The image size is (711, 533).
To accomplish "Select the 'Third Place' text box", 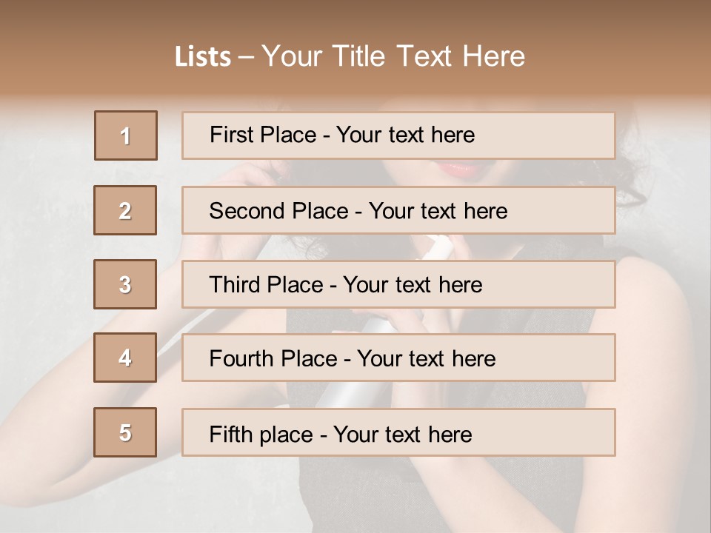I will (x=398, y=284).
